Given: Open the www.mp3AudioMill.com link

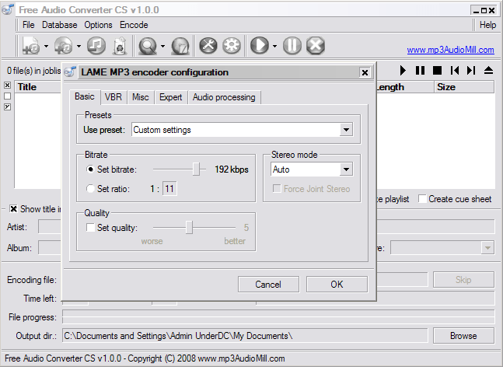Looking at the screenshot, I should point(450,50).
